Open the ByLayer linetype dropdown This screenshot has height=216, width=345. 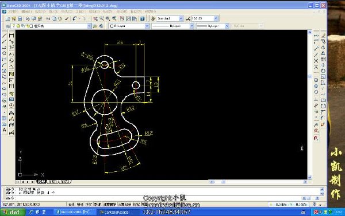[191, 26]
